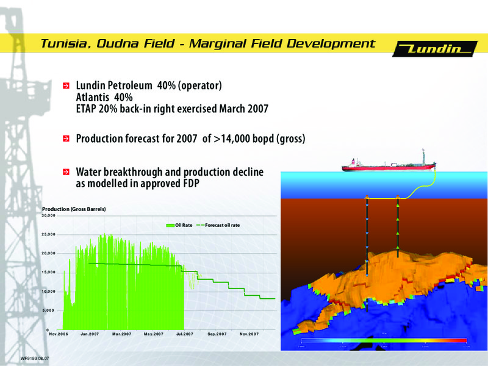
Task: Click Production forecast for 2007 line
Action: [x=190, y=138]
